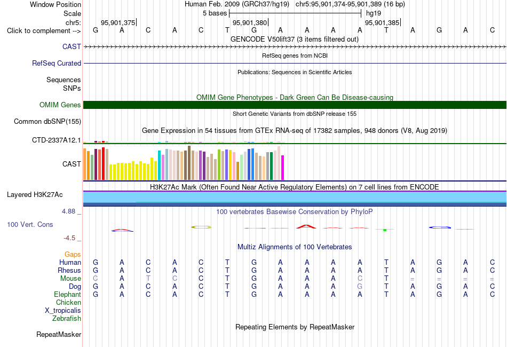Click the 'SNPs' track label
Screen dimensions: 507x347
click(x=72, y=88)
